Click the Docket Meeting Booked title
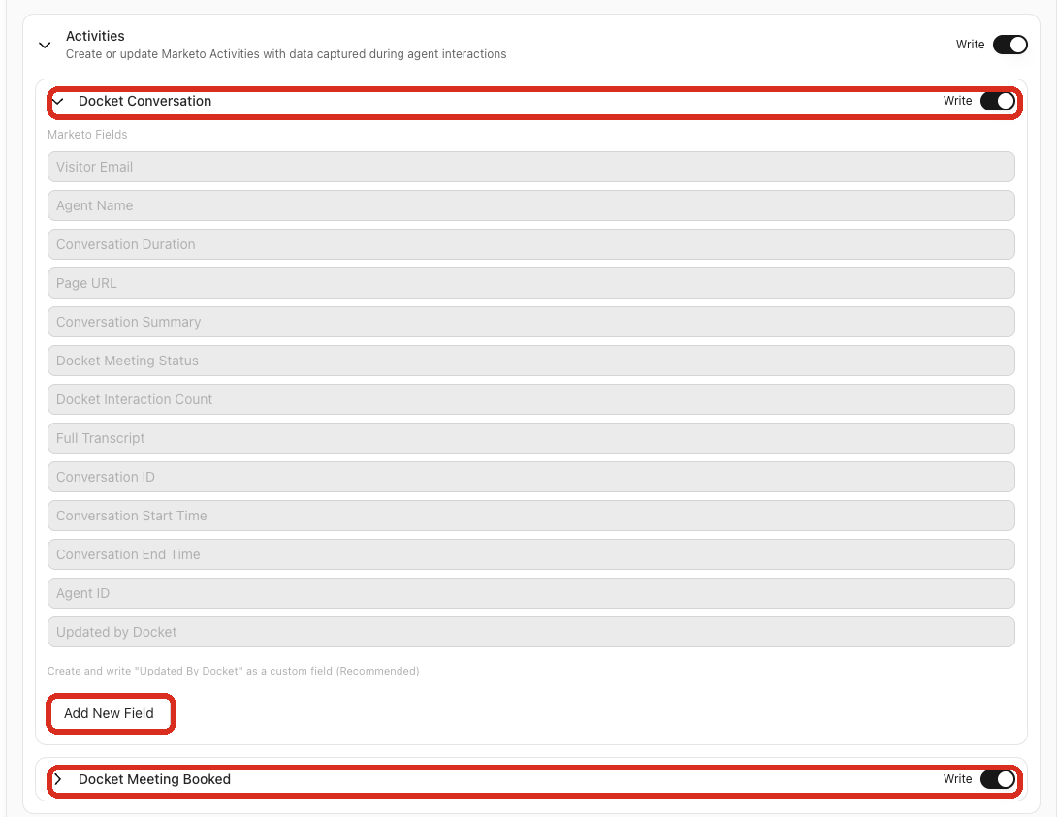The image size is (1057, 817). 154,779
